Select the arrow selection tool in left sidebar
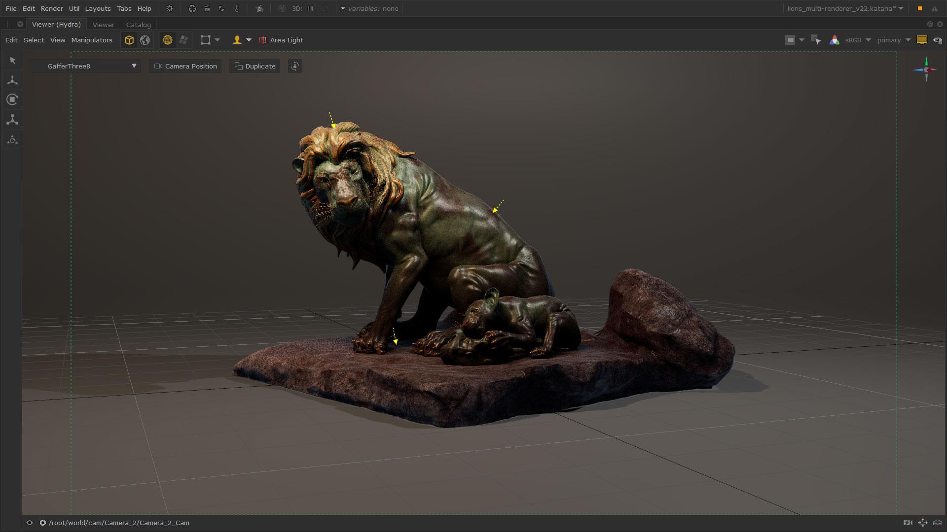The image size is (947, 532). [12, 61]
